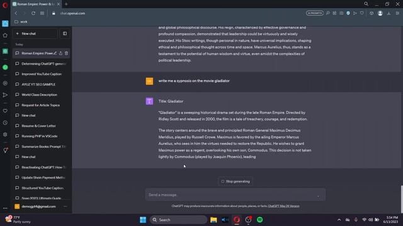Open Request for Article Topics conversation

[41, 105]
